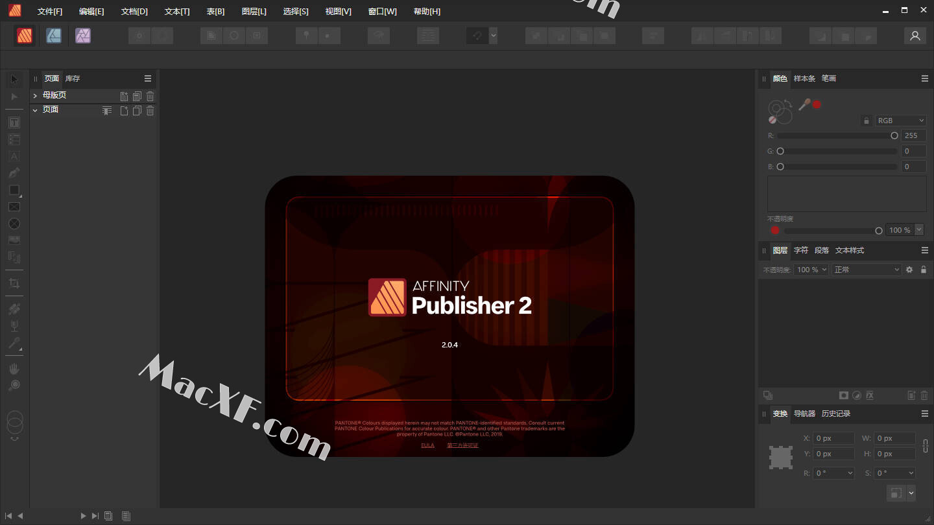This screenshot has height=525, width=934.
Task: Select the Transparency tool
Action: click(14, 326)
